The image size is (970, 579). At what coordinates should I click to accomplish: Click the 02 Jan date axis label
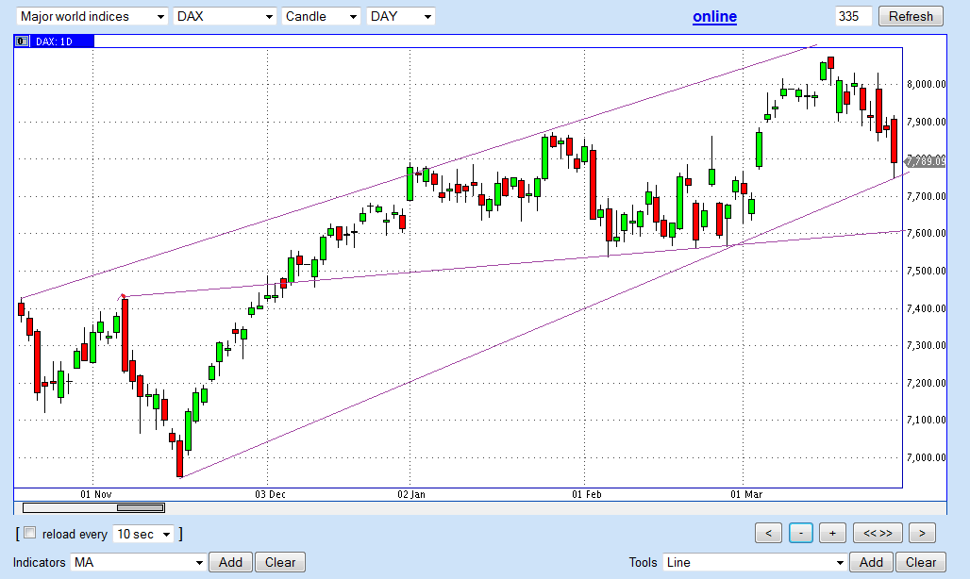[411, 494]
